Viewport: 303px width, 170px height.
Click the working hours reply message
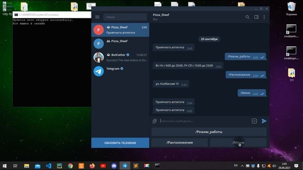pos(188,66)
